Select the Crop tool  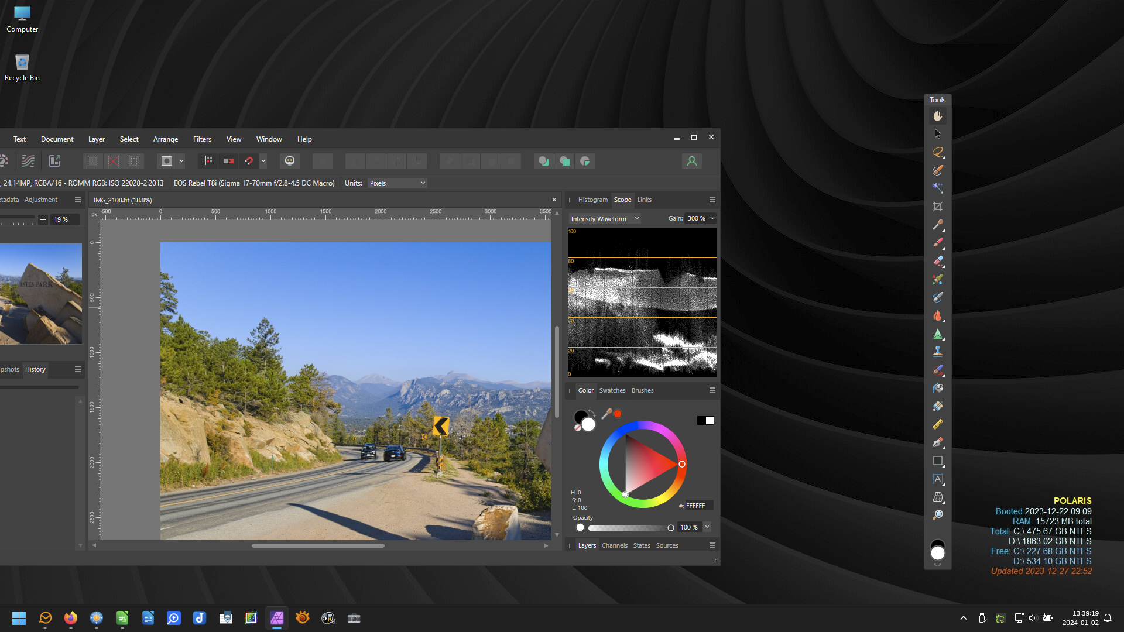click(x=937, y=207)
